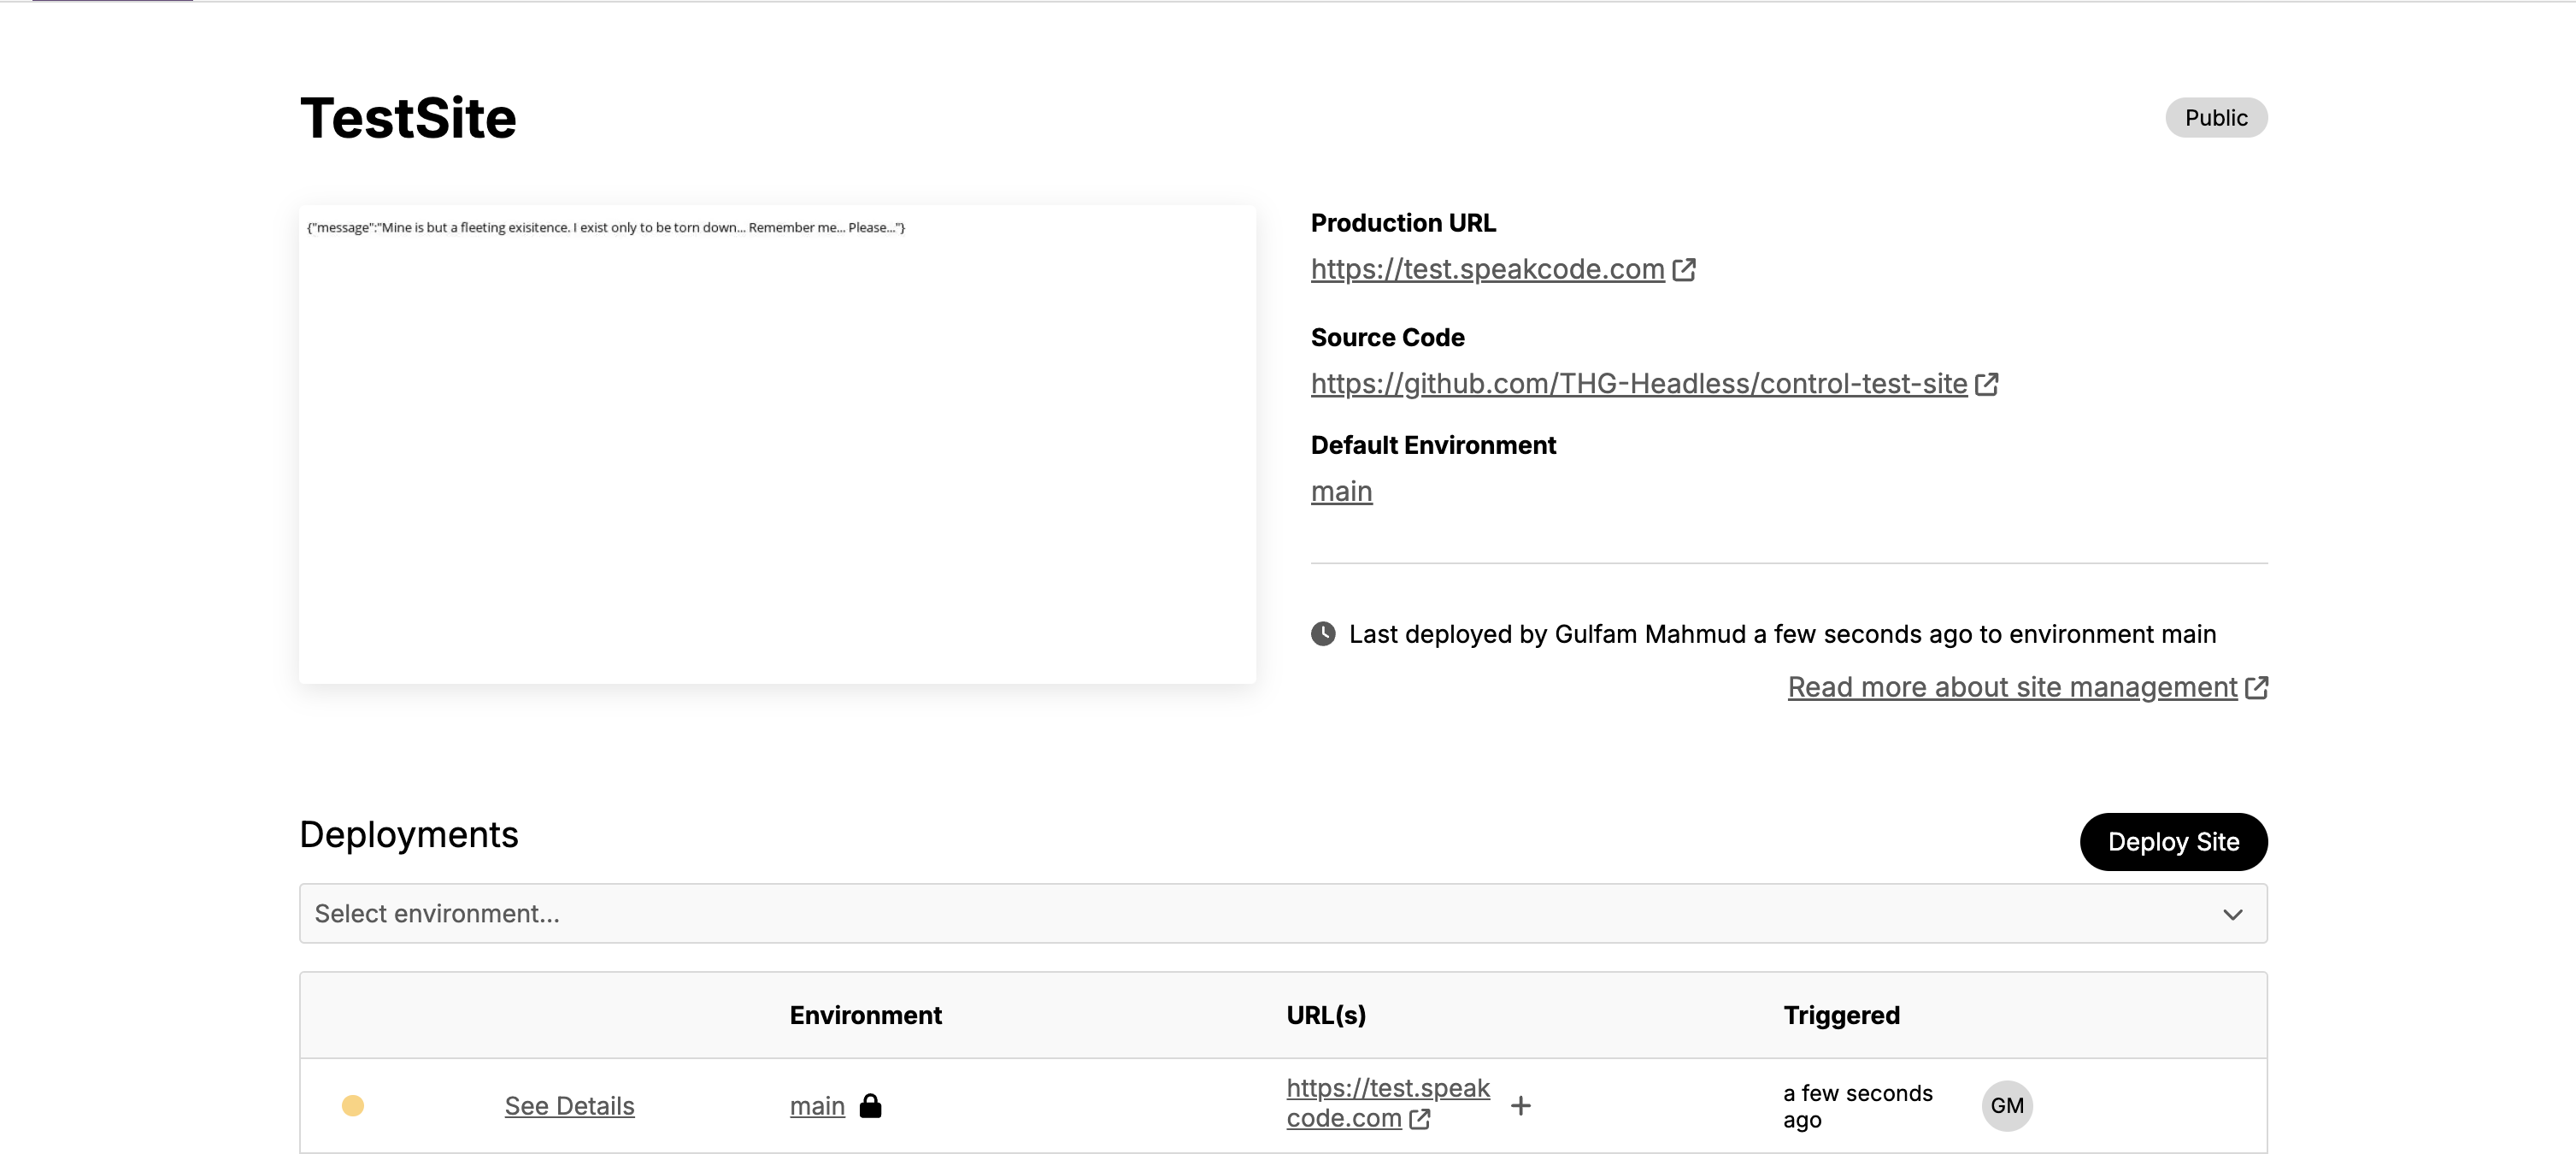Open external link icon beside Production URL
This screenshot has height=1154, width=2576.
tap(1684, 270)
